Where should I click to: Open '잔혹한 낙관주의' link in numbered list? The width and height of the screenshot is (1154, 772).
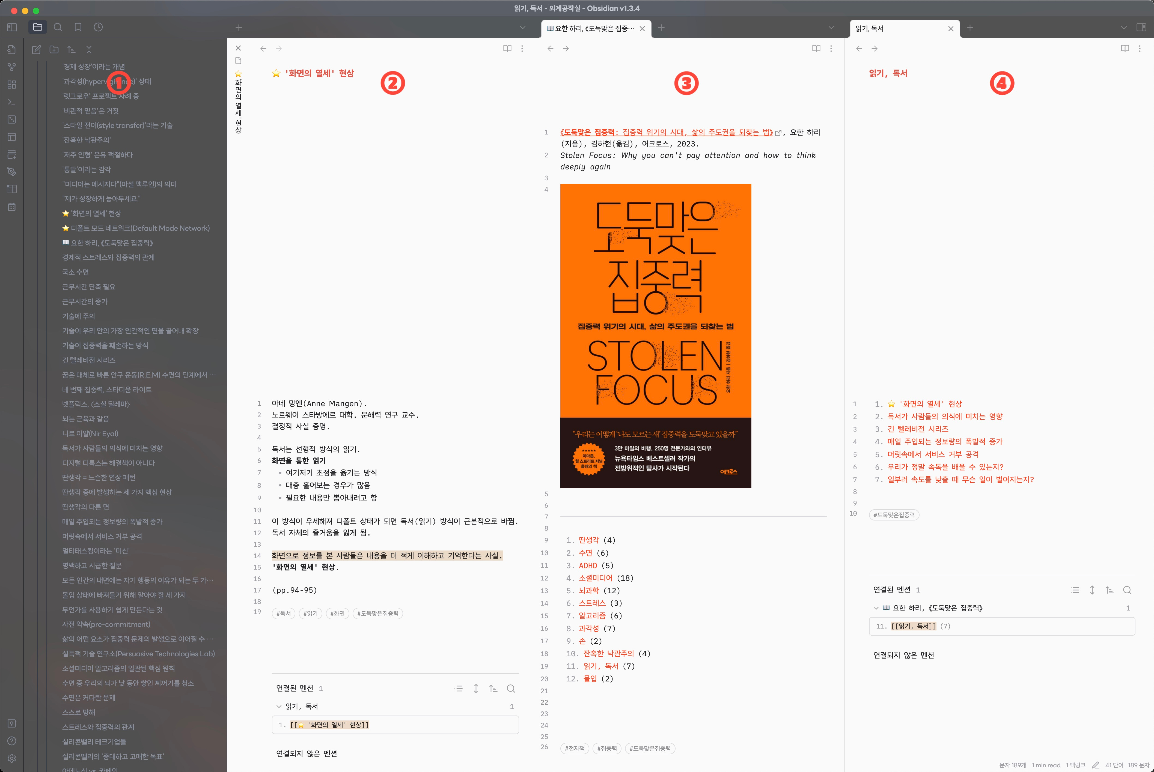608,653
